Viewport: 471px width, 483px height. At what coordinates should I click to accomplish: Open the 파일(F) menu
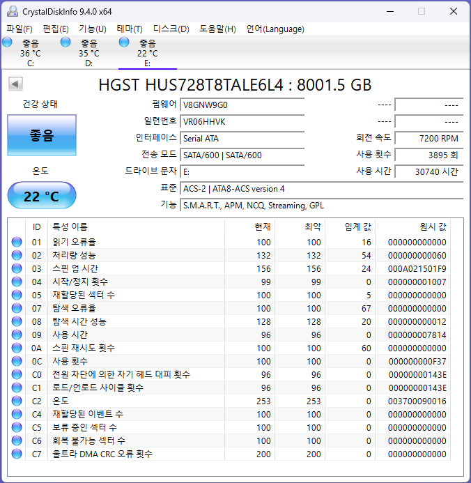(20, 29)
